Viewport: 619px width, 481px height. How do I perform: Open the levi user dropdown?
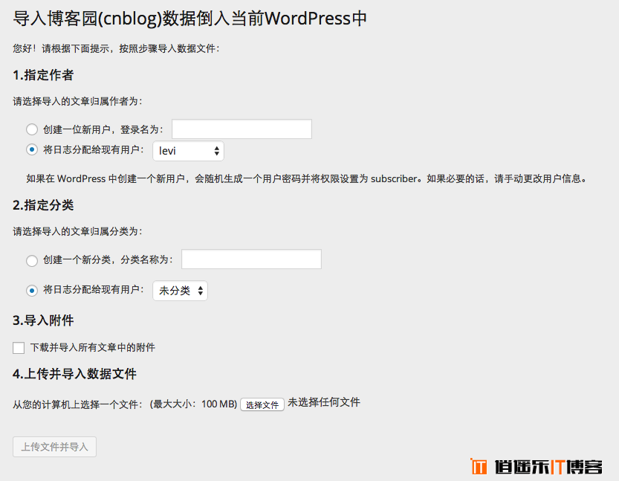click(188, 151)
